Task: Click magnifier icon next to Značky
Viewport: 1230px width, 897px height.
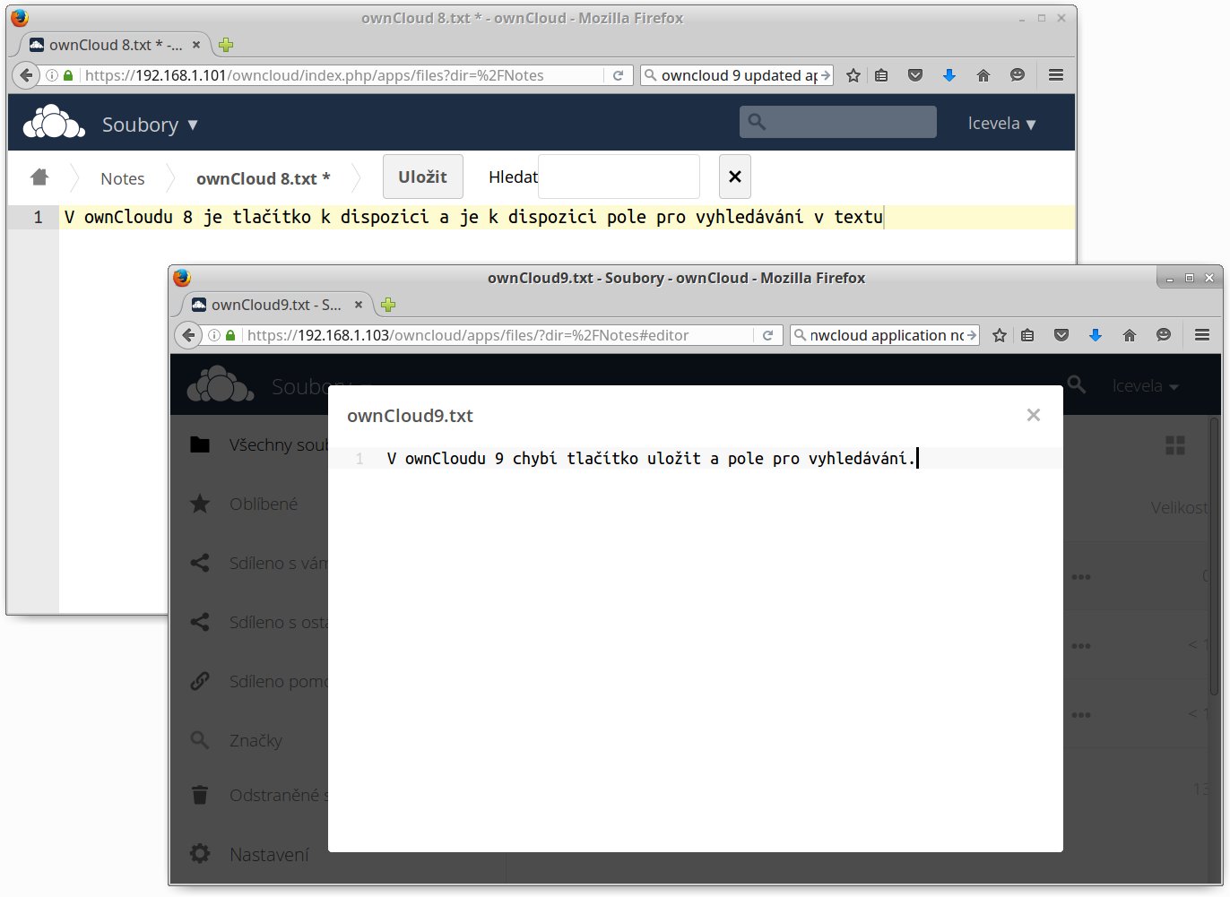Action: pos(200,740)
